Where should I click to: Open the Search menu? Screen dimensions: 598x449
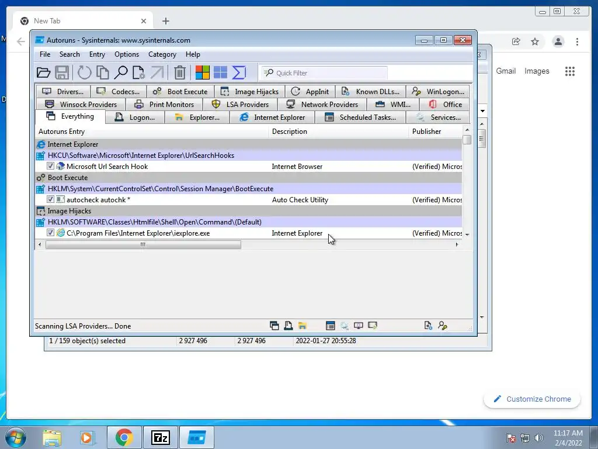(69, 54)
